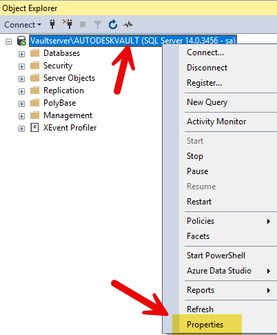This screenshot has height=335, width=277.
Task: Expand the Security node
Action: [x=21, y=66]
